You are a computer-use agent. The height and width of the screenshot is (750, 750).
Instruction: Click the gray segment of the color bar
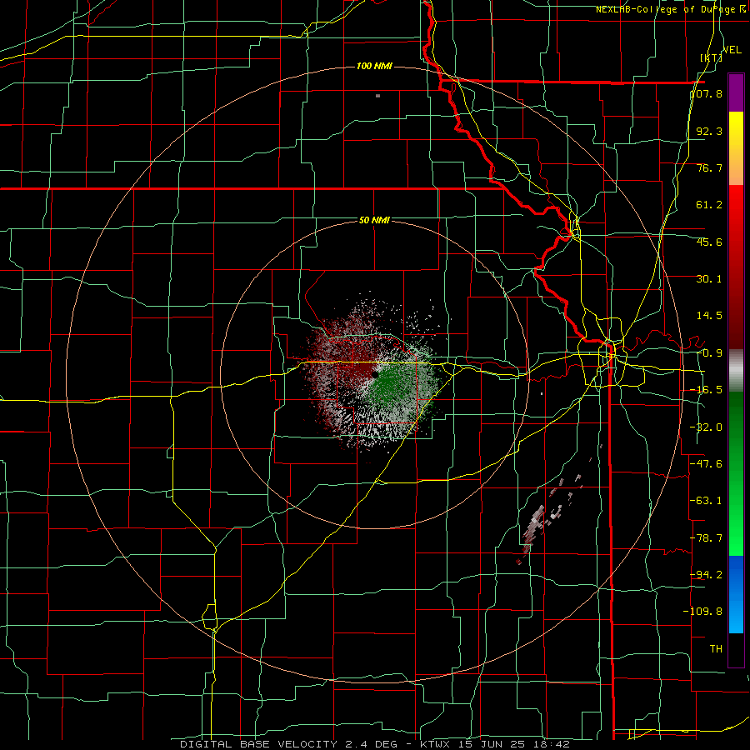[x=736, y=371]
